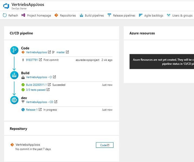Click Just now timestamp on Release-1 row
This screenshot has width=194, height=162.
tap(107, 110)
